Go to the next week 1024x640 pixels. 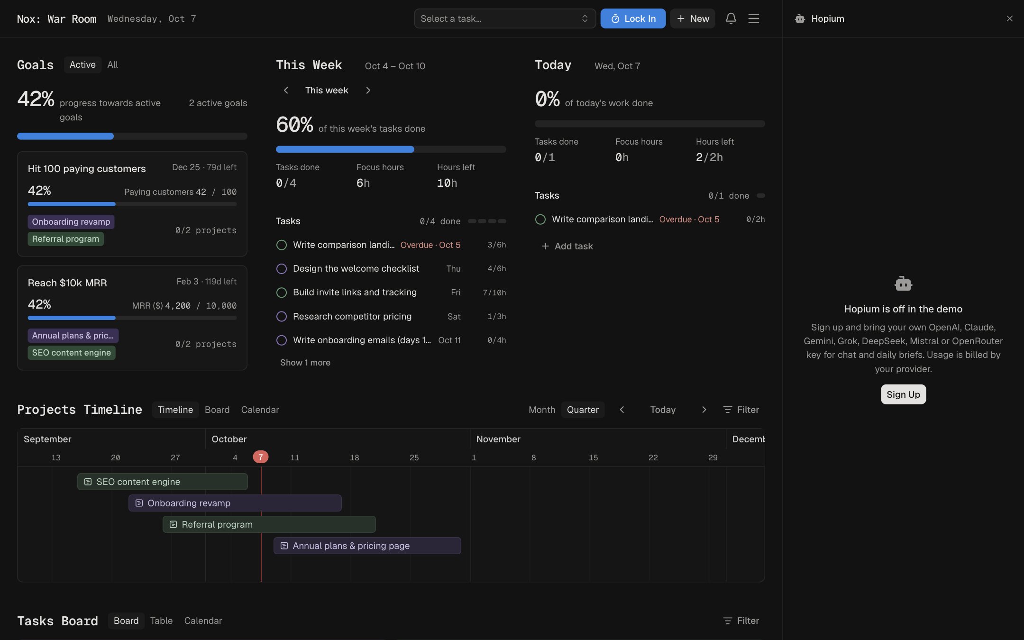368,90
